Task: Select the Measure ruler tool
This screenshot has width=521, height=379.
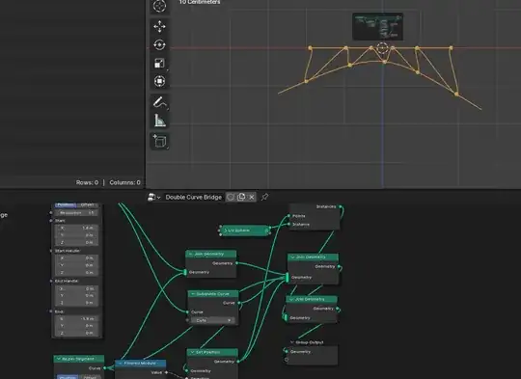Action: click(x=160, y=121)
